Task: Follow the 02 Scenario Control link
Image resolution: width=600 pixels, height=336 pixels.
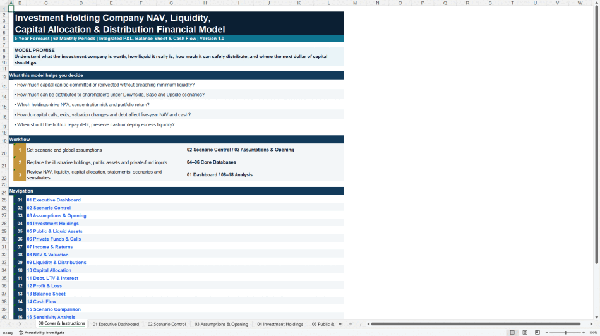Action: 49,208
